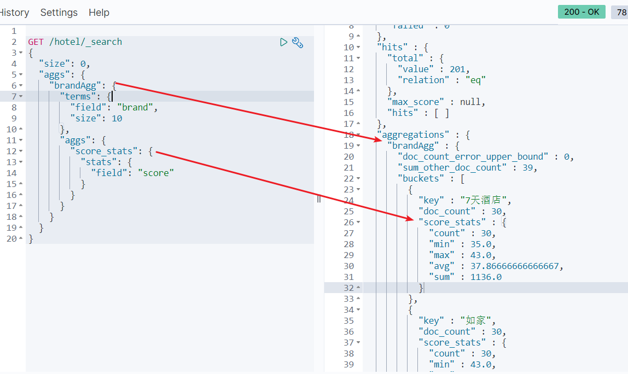Collapse nested aggs fold arrow at line 11
The height and width of the screenshot is (374, 628).
point(21,141)
